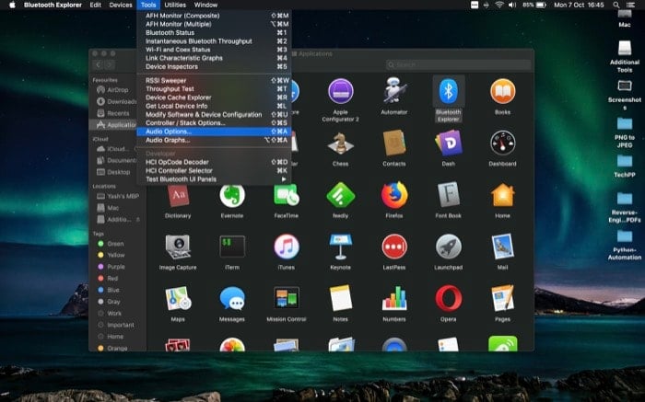Launch Firefox from the Applications window
The image size is (645, 402).
pyautogui.click(x=394, y=195)
